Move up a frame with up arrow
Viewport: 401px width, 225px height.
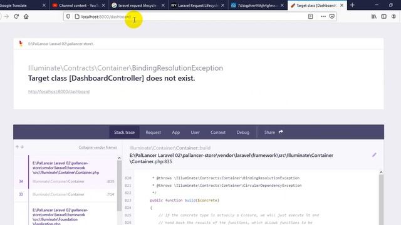[x=17, y=147]
